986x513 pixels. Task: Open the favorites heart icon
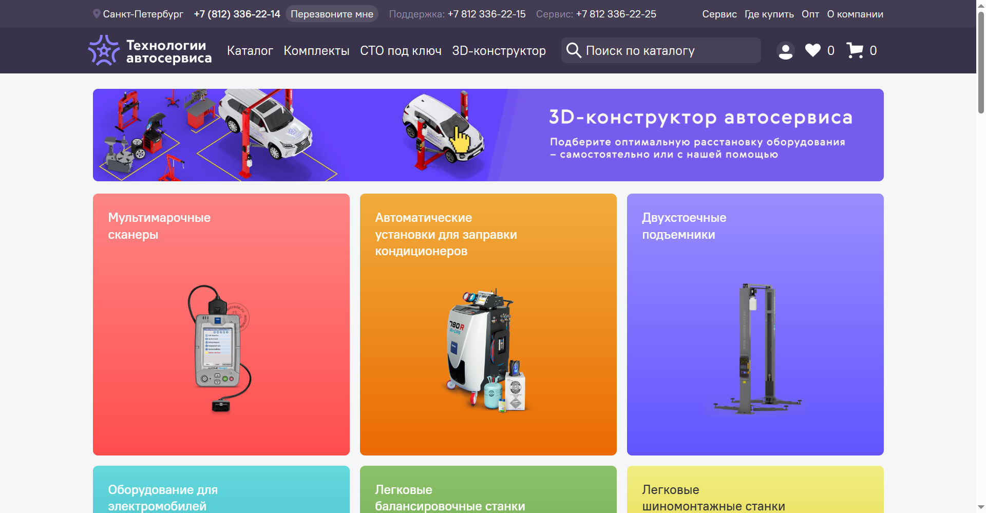[x=812, y=50]
